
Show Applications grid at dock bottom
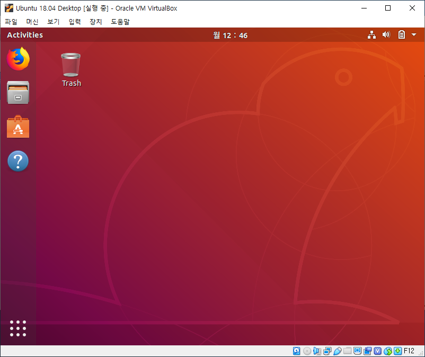click(x=18, y=328)
